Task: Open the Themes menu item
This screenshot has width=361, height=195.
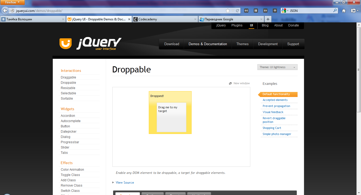Action: click(x=242, y=44)
